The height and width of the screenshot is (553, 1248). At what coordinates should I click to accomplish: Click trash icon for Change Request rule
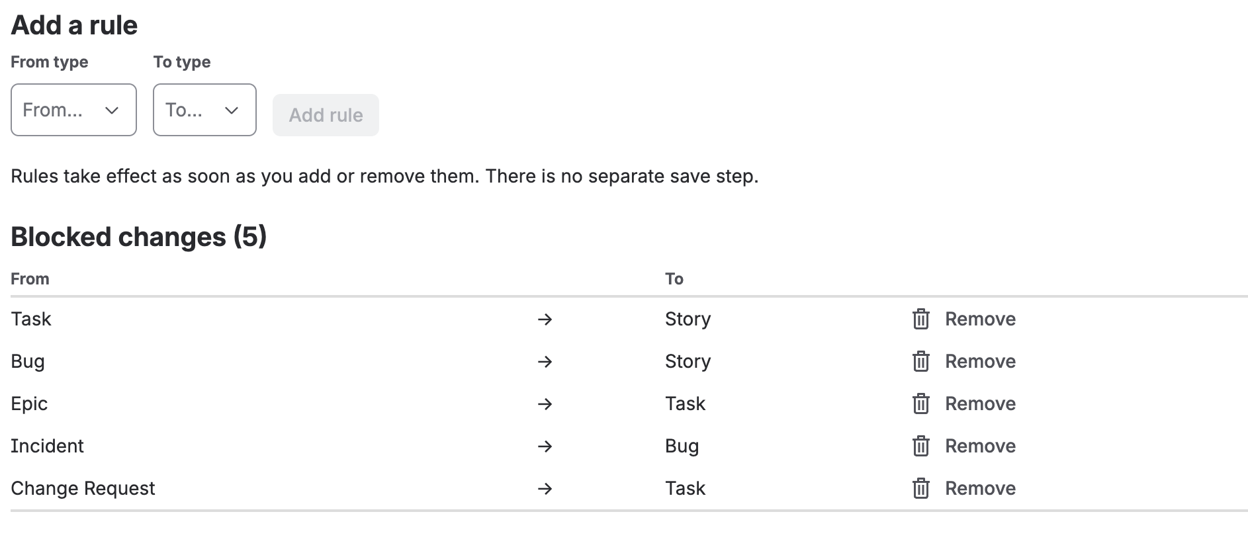coord(920,488)
